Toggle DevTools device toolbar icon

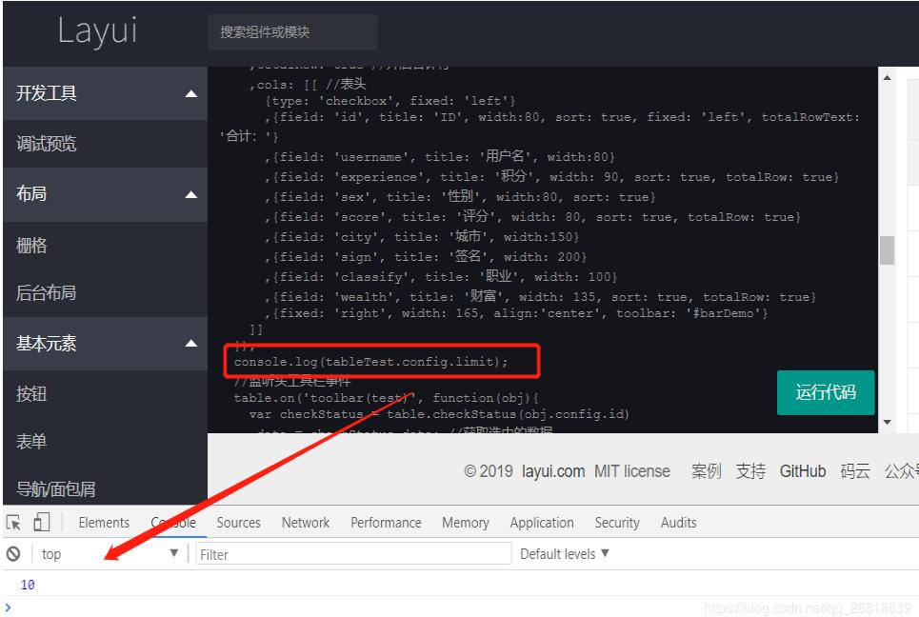coord(42,522)
